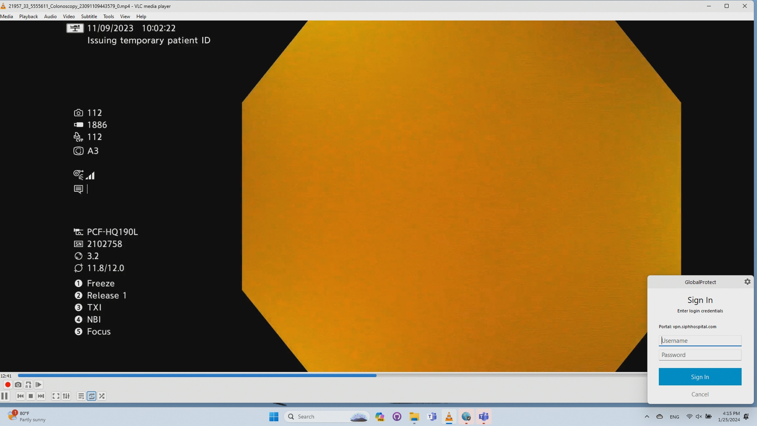Minimize the VLC window

pos(709,6)
